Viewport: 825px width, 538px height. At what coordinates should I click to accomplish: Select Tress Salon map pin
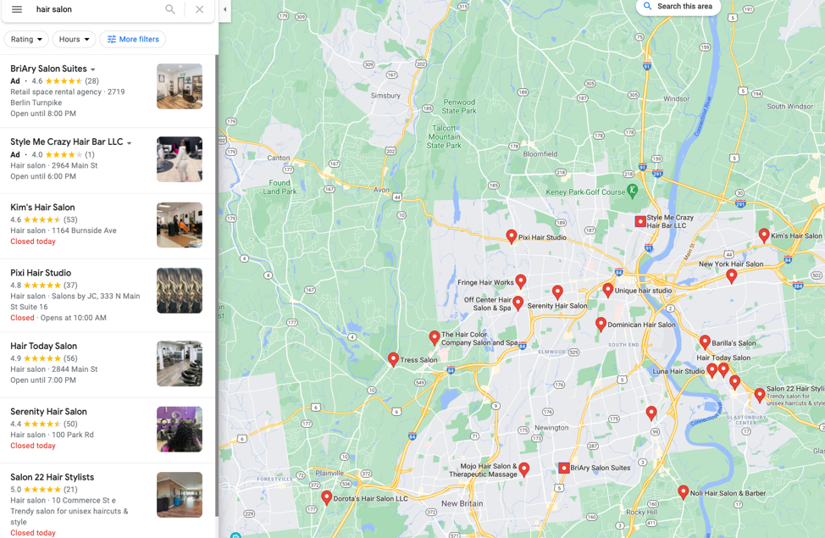(x=393, y=359)
